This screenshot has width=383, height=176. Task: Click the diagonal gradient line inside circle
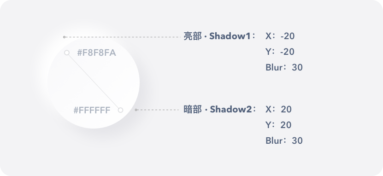pos(94,81)
